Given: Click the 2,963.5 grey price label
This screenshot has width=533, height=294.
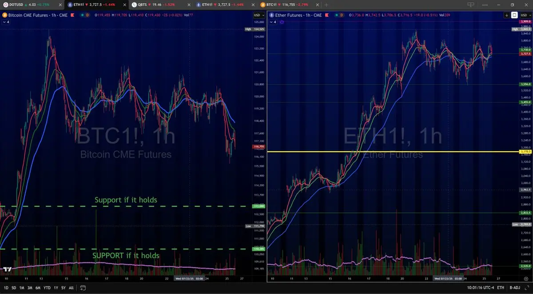Looking at the screenshot, I should [x=525, y=189].
